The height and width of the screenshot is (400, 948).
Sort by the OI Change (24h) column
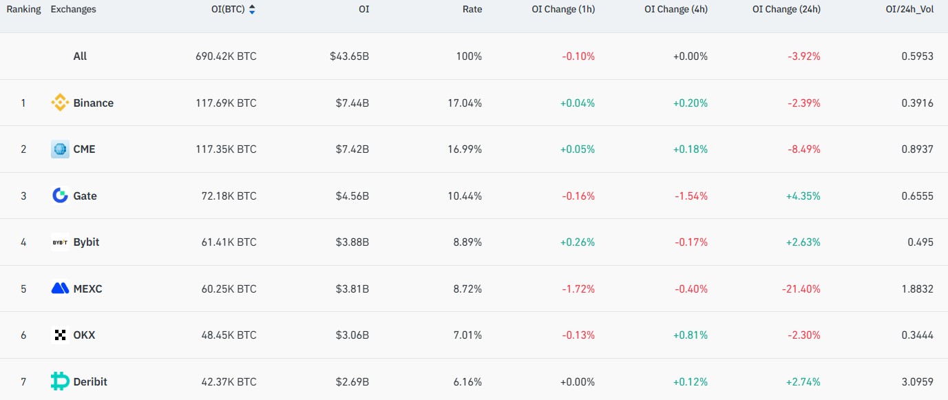786,9
